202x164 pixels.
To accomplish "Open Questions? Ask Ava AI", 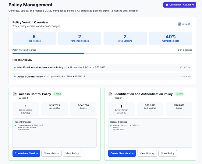I will (x=180, y=5).
